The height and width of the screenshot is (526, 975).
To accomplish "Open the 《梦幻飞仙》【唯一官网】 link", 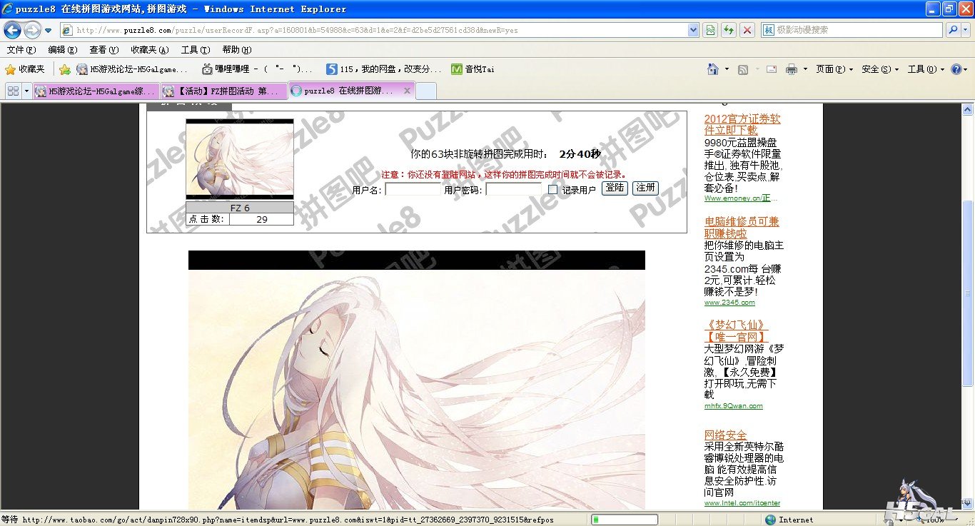I will click(x=736, y=331).
